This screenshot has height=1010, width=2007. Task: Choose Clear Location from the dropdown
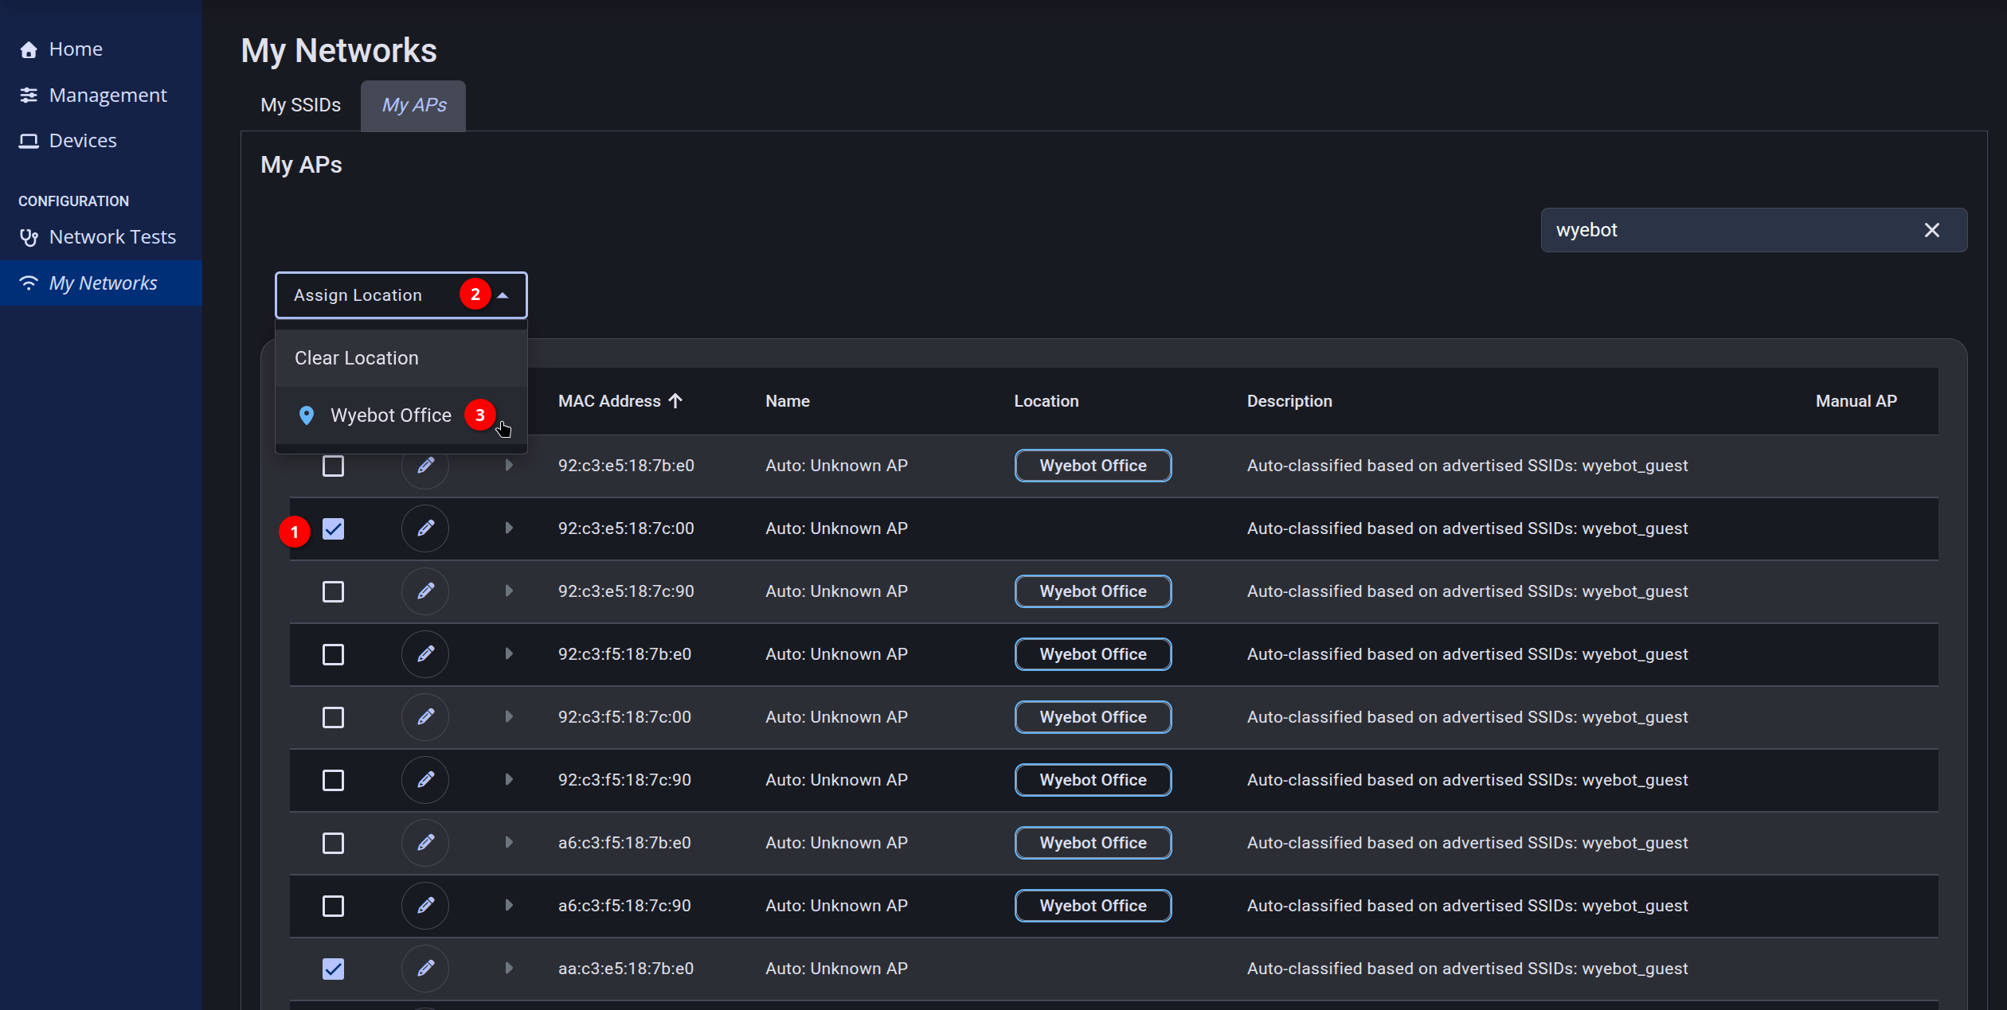(401, 358)
